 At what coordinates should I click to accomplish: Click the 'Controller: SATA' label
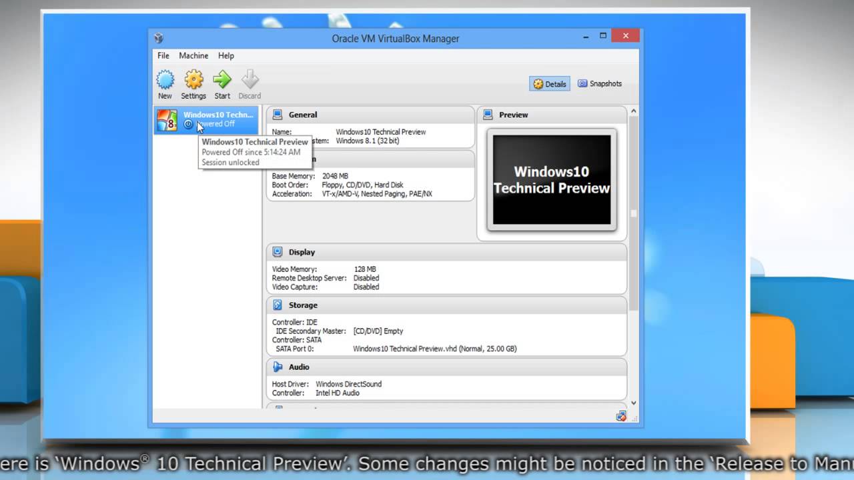coord(297,340)
